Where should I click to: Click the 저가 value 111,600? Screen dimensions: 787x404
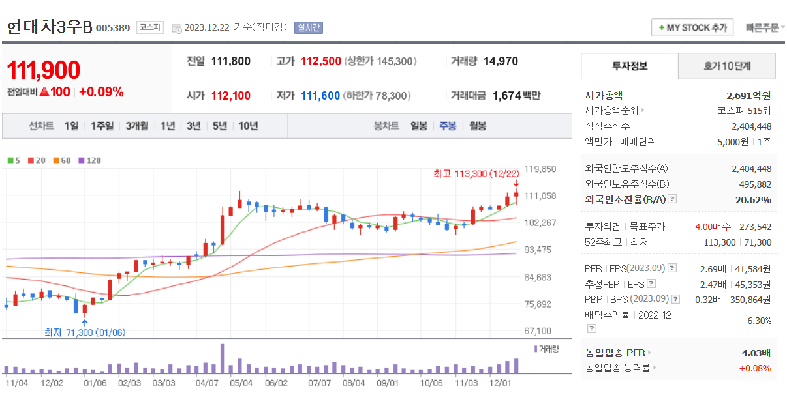pyautogui.click(x=320, y=96)
